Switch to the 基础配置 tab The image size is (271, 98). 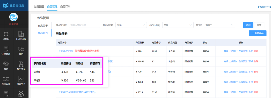point(39,6)
